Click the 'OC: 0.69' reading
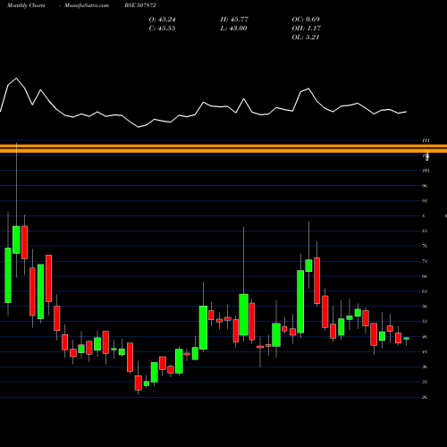The width and height of the screenshot is (447, 447). 306,20
